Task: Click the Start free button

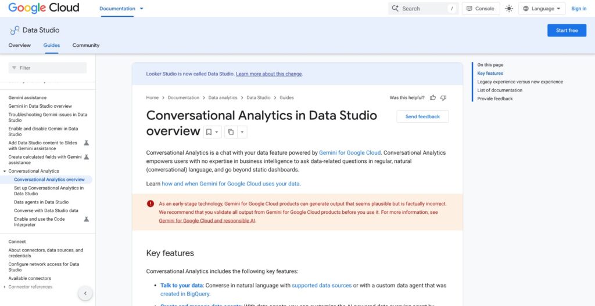Action: click(567, 30)
